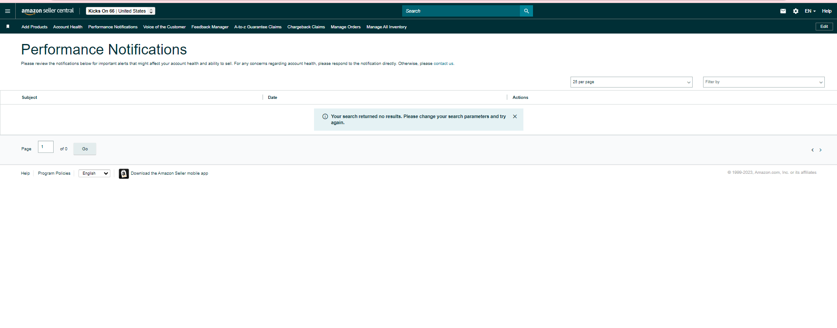Open Add Products from favorites bar
The image size is (837, 328).
coord(34,27)
